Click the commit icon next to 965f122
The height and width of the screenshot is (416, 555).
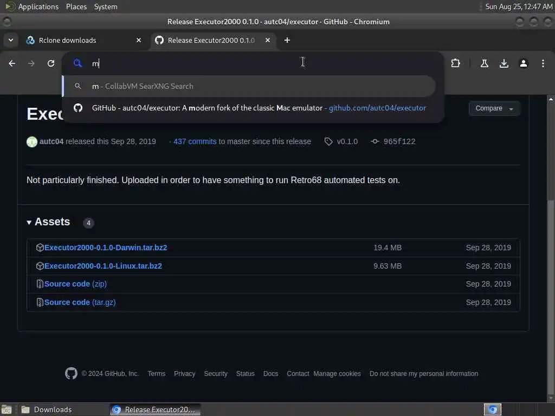tap(375, 141)
